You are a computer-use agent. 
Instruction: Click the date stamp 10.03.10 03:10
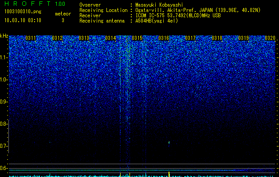(23, 20)
